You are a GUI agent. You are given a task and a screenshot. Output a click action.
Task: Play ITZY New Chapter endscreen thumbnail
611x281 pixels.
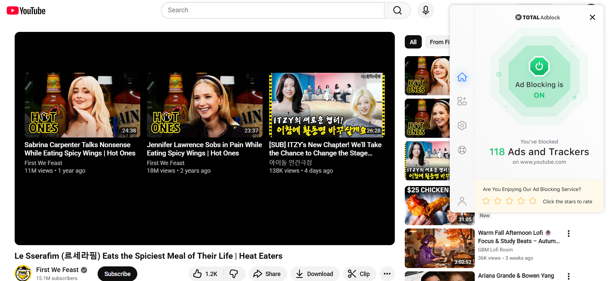coord(327,105)
